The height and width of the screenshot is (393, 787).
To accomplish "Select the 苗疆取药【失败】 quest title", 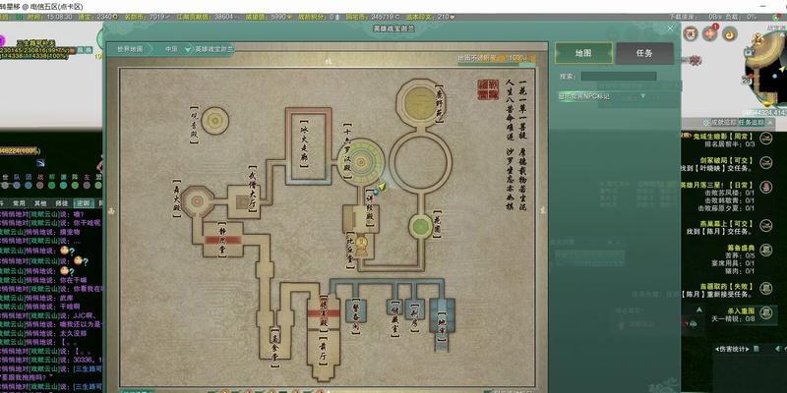I will point(727,286).
